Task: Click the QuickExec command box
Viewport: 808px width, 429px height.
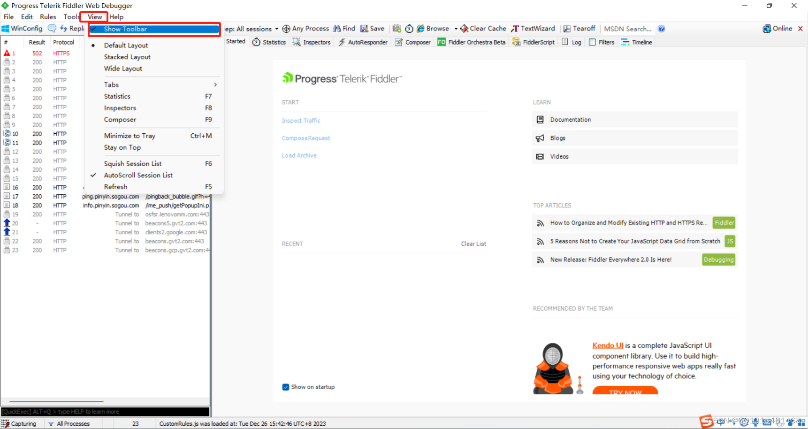Action: 105,412
